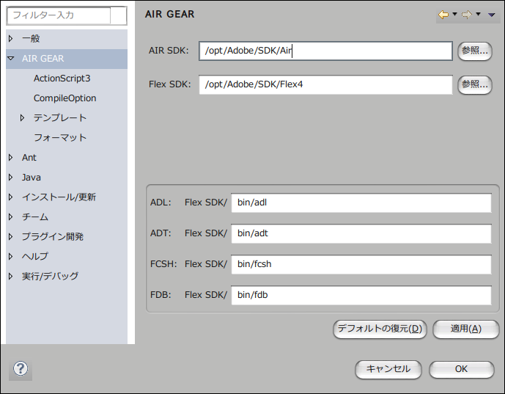The image size is (505, 394).
Task: Select CompileOption preference page
Action: click(x=64, y=98)
